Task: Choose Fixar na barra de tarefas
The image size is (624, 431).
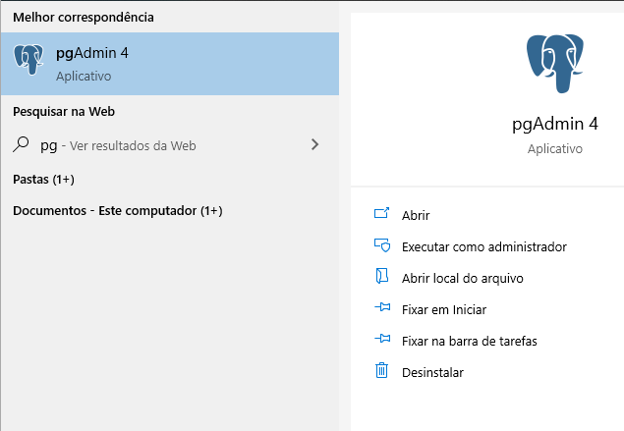Action: [469, 341]
